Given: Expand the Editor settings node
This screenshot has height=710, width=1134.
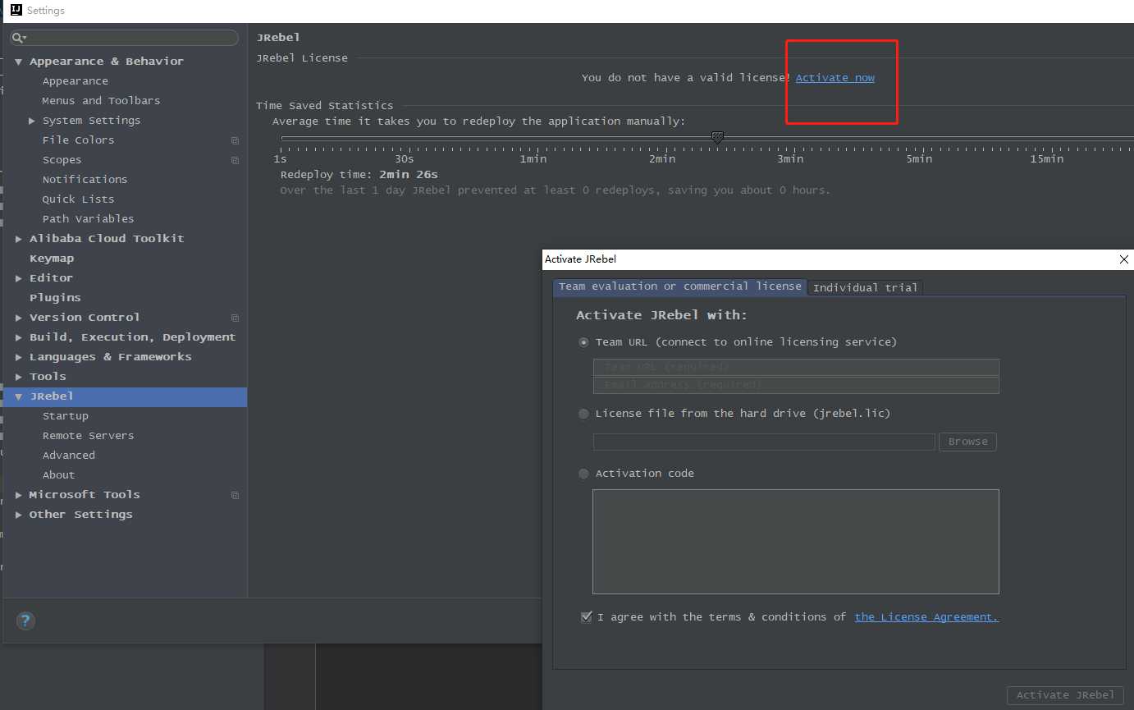Looking at the screenshot, I should coord(18,278).
